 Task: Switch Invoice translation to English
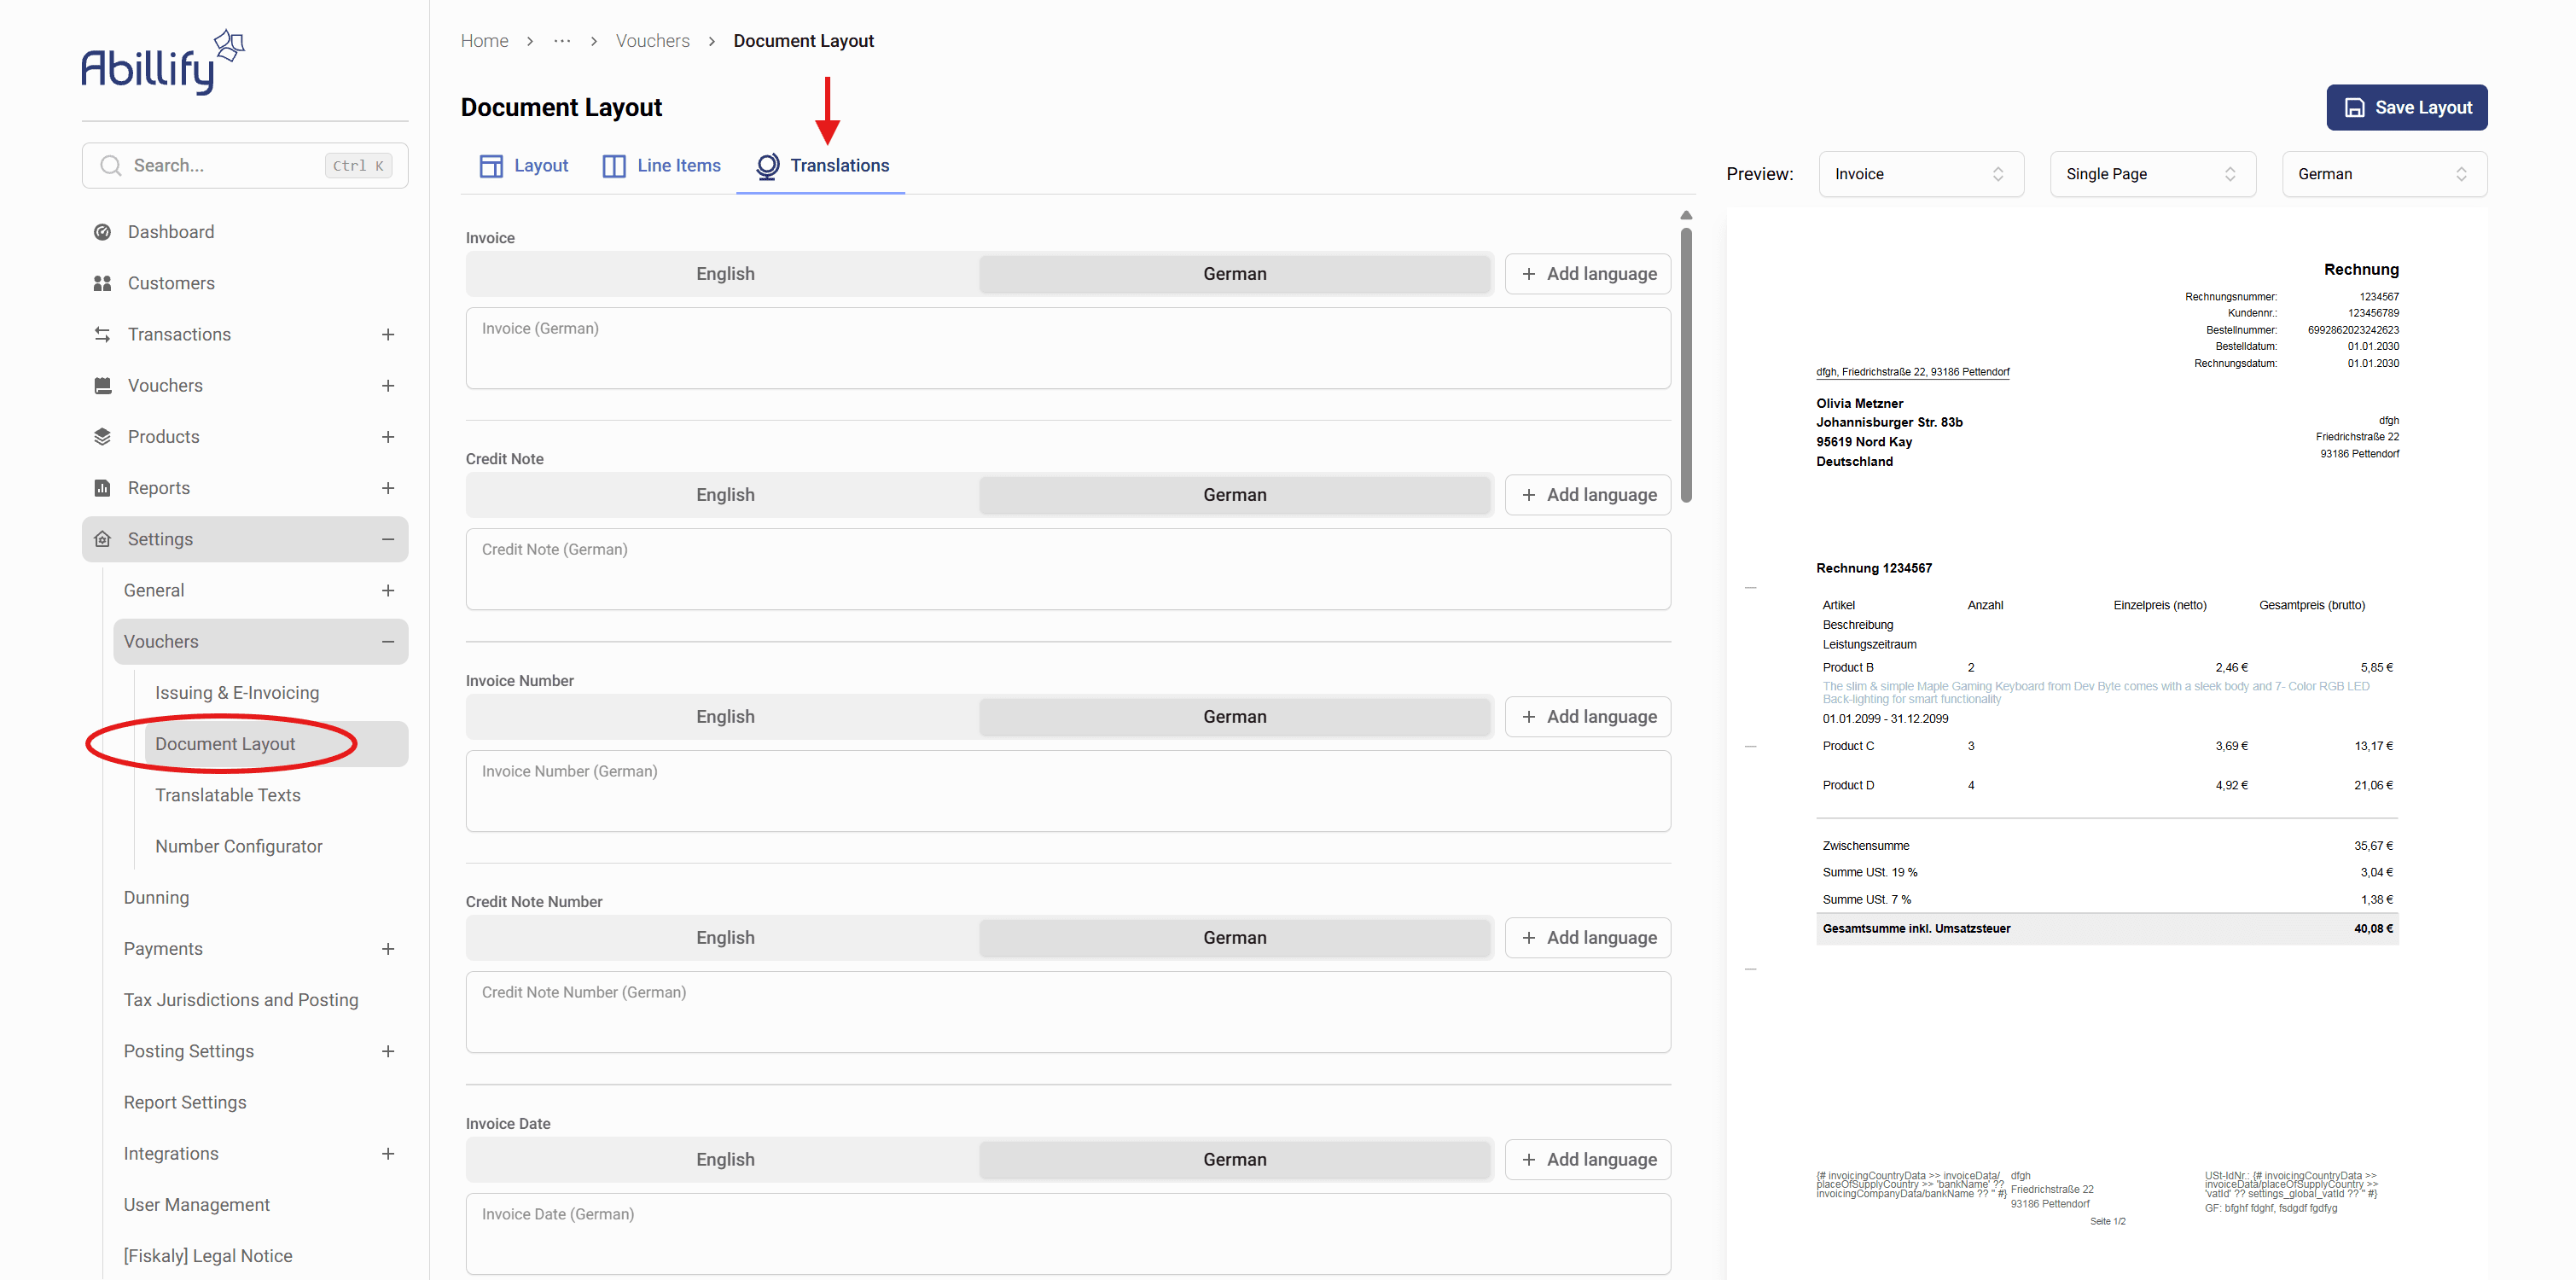pos(724,274)
